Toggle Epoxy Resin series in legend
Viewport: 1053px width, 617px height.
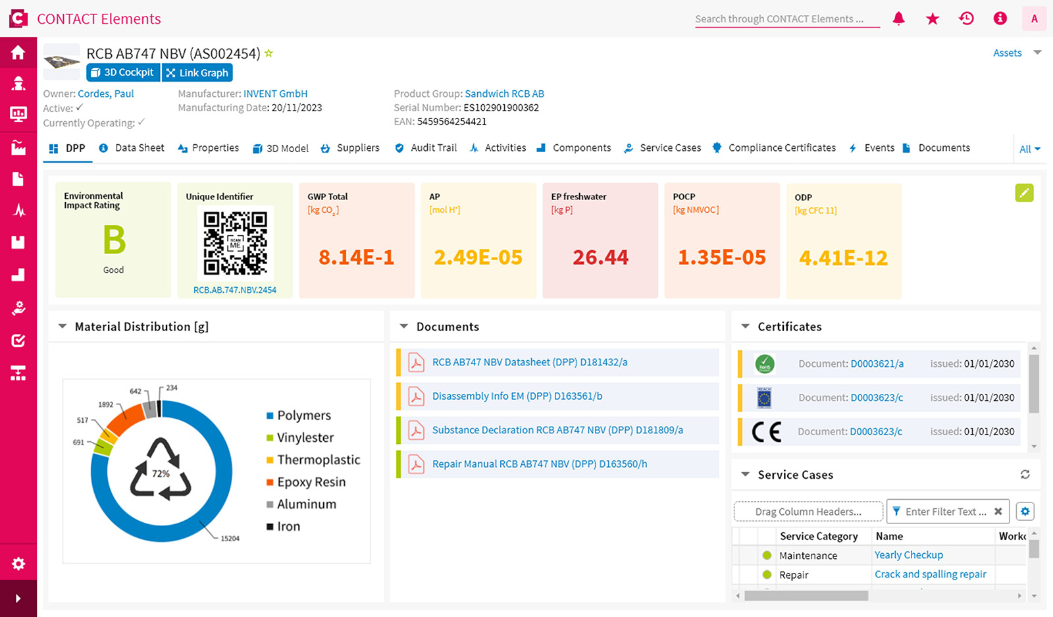pos(311,482)
